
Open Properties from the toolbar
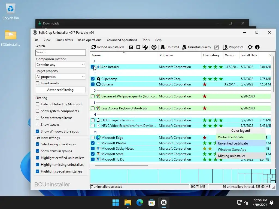(233, 47)
